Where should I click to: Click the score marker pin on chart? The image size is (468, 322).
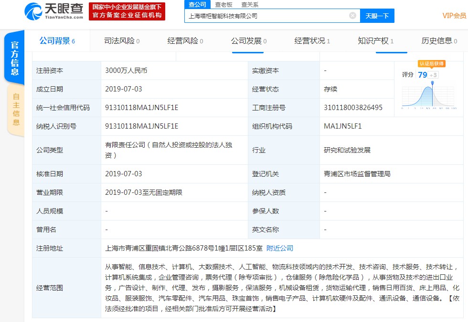pos(432,83)
